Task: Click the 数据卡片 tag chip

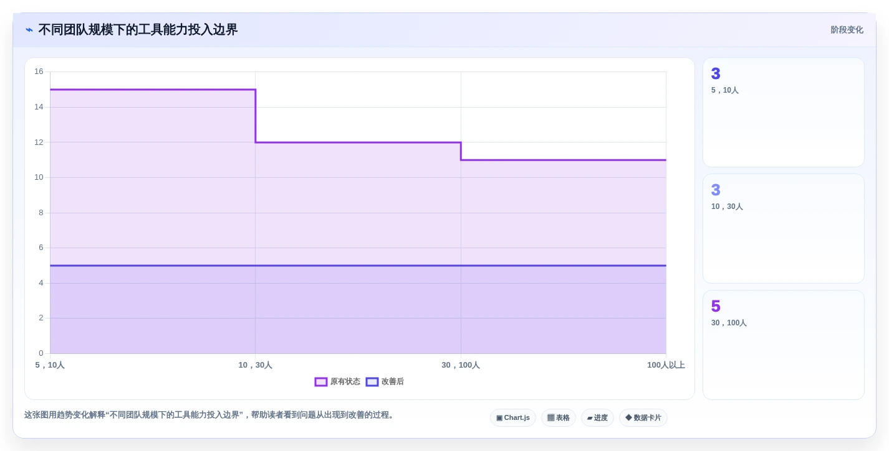Action: [643, 418]
